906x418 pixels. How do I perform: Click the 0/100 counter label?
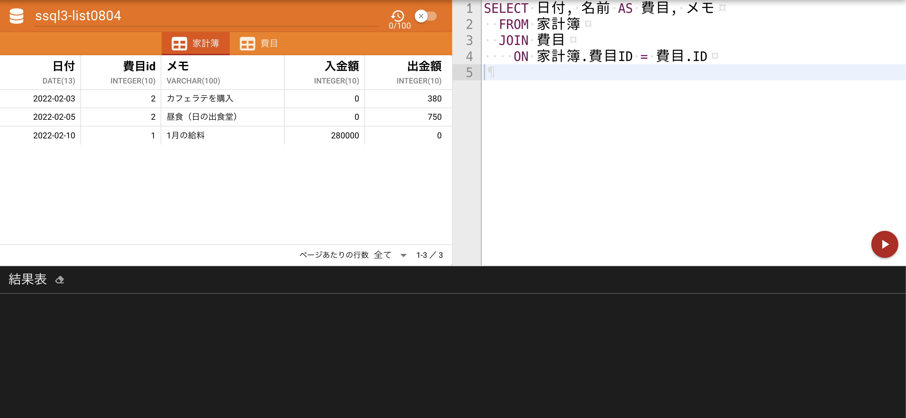[399, 25]
